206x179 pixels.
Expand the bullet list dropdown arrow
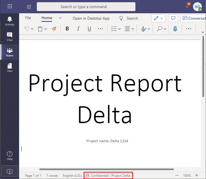click(x=120, y=29)
